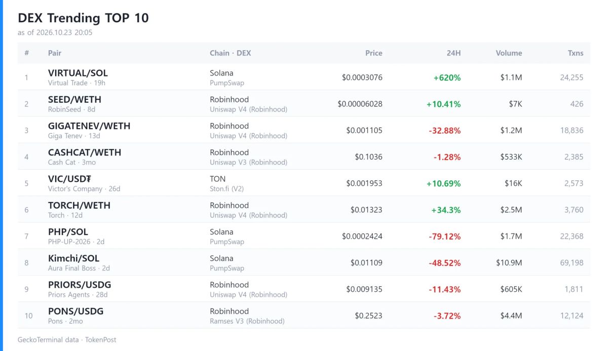Click the $0.01109 price

[366, 263]
